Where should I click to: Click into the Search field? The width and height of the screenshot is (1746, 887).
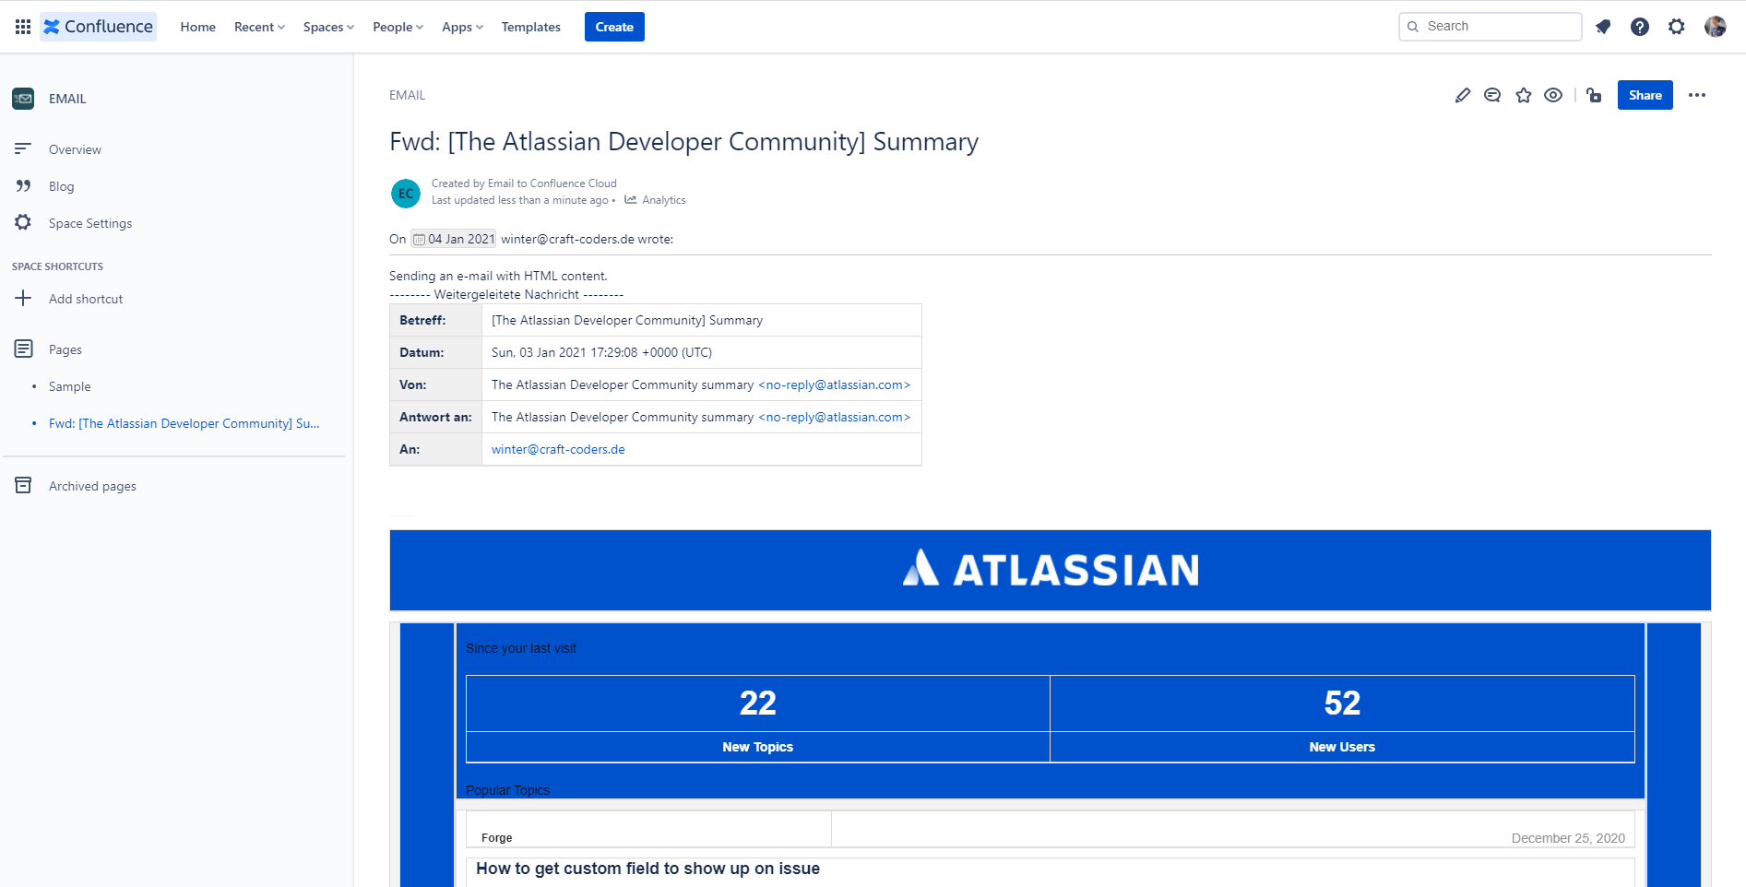click(1490, 27)
